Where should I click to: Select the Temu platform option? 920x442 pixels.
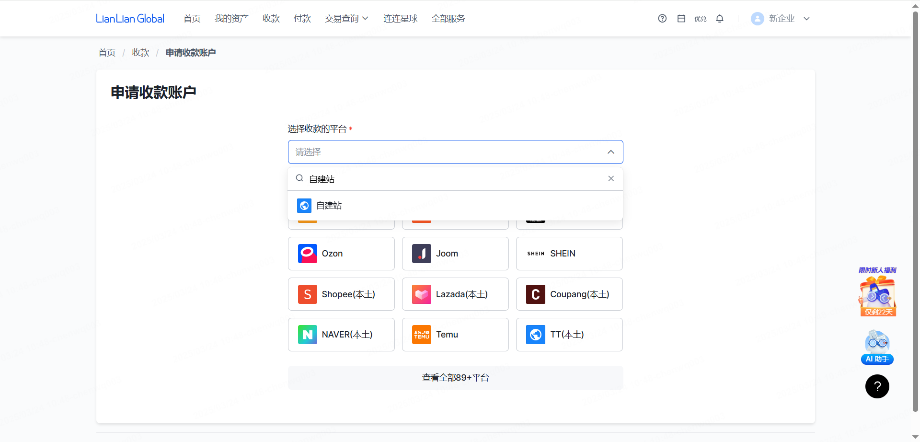455,335
